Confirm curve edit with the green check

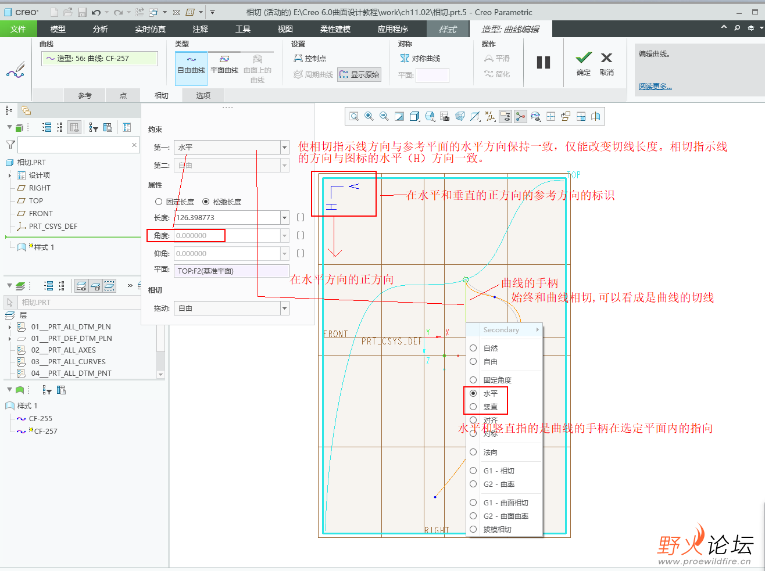pos(584,64)
